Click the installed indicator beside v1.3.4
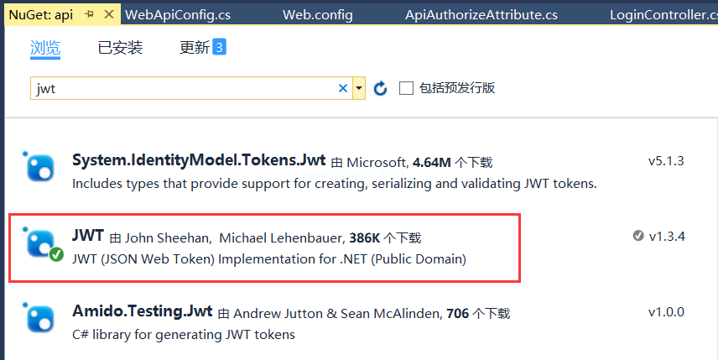The width and height of the screenshot is (718, 360). pos(638,236)
